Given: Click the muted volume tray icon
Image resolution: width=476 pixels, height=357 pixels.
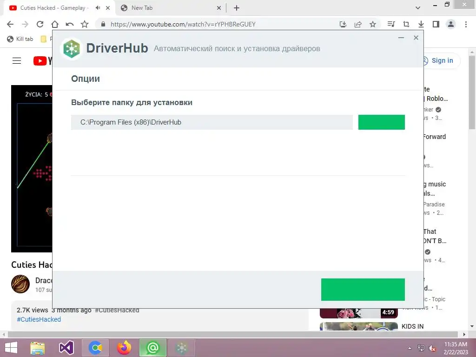Looking at the screenshot, I should click(x=432, y=348).
